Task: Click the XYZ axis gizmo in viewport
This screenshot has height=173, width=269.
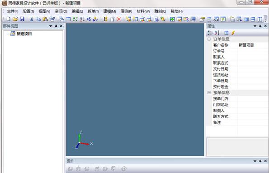Action: pos(84,139)
